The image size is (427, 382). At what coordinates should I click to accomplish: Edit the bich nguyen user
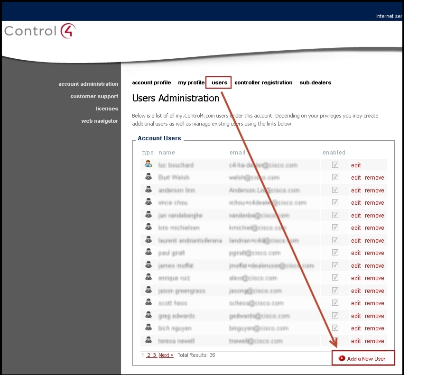[356, 328]
